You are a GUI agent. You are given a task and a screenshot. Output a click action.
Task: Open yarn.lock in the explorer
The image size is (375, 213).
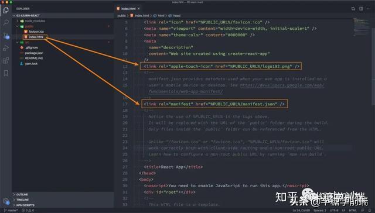(31, 64)
